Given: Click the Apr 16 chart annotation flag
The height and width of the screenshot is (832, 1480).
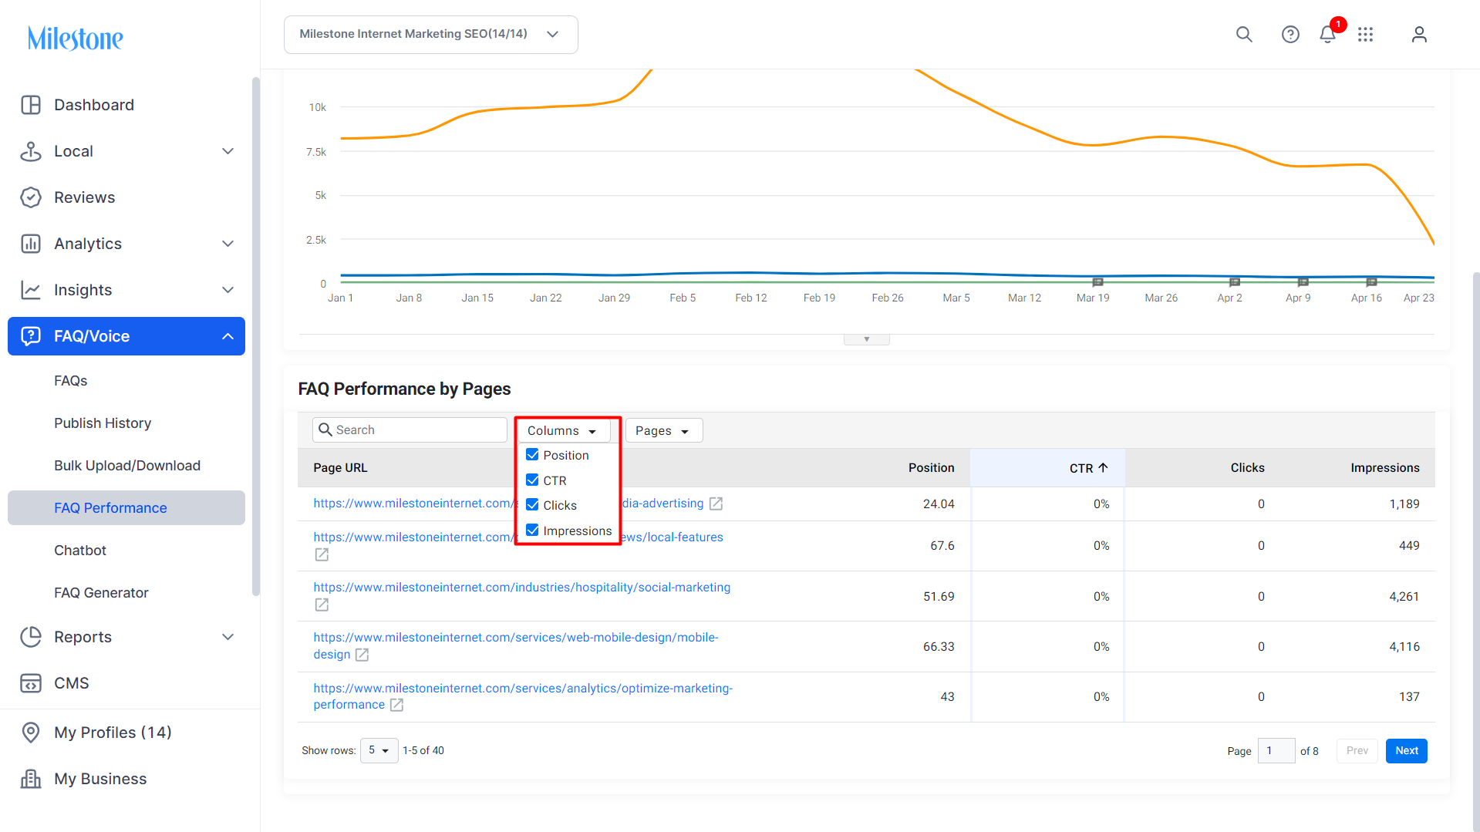Looking at the screenshot, I should click(1371, 282).
